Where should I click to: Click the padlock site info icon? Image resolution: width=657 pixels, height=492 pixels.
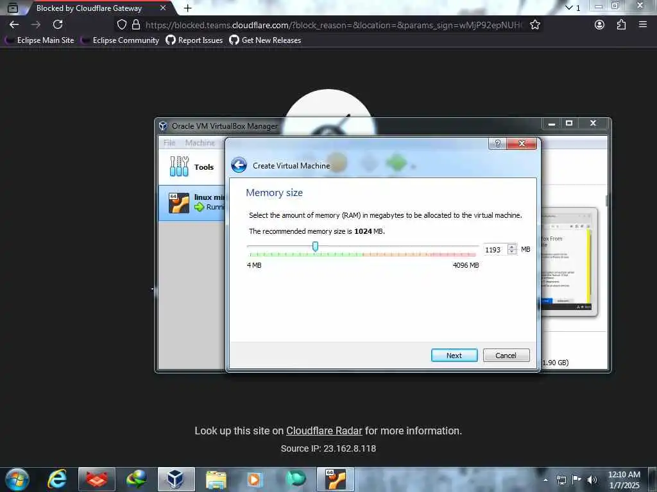[x=136, y=25]
